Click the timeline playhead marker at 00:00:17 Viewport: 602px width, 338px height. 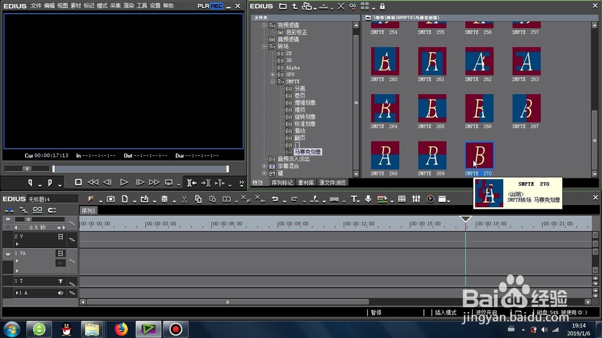pos(465,219)
